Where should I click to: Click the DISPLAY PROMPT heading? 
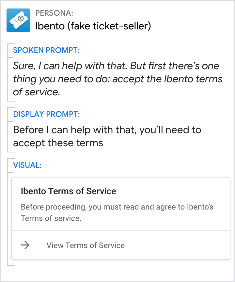[46, 114]
